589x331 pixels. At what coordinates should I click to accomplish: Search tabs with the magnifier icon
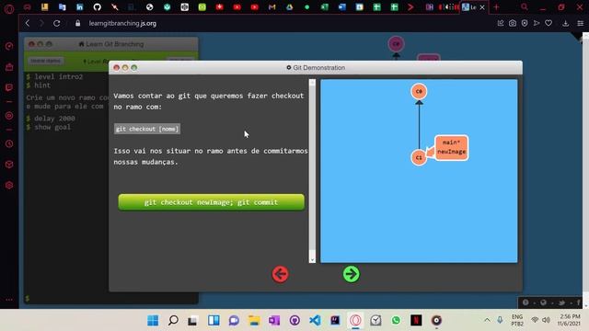point(525,7)
